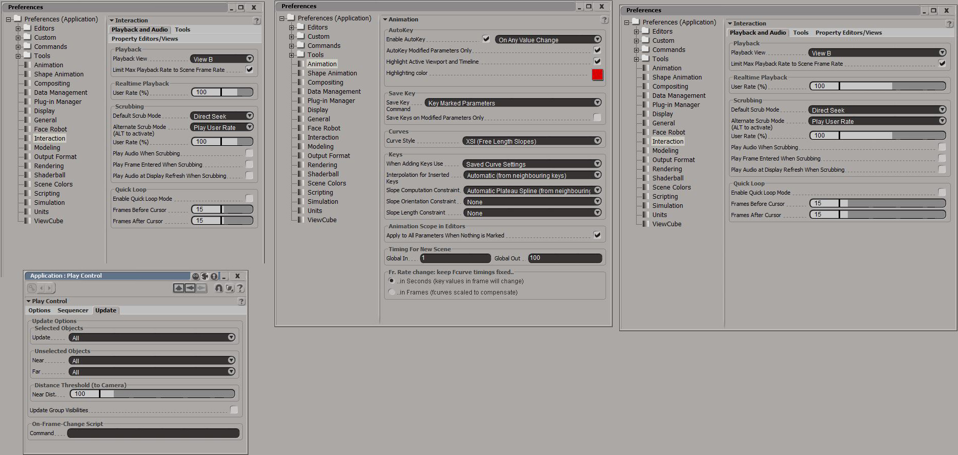
Task: Switch to the Sequencer tab
Action: point(73,310)
